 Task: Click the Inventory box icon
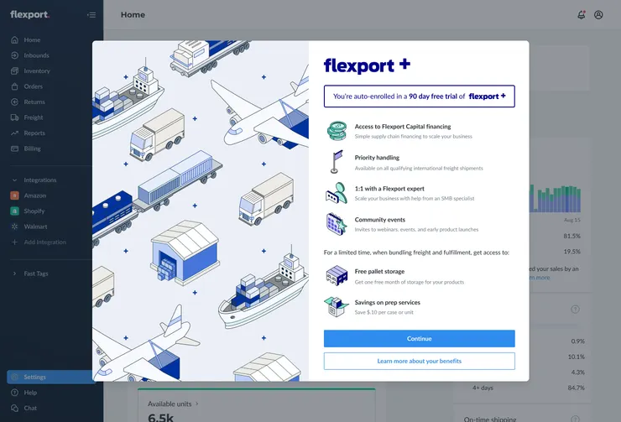coord(14,70)
